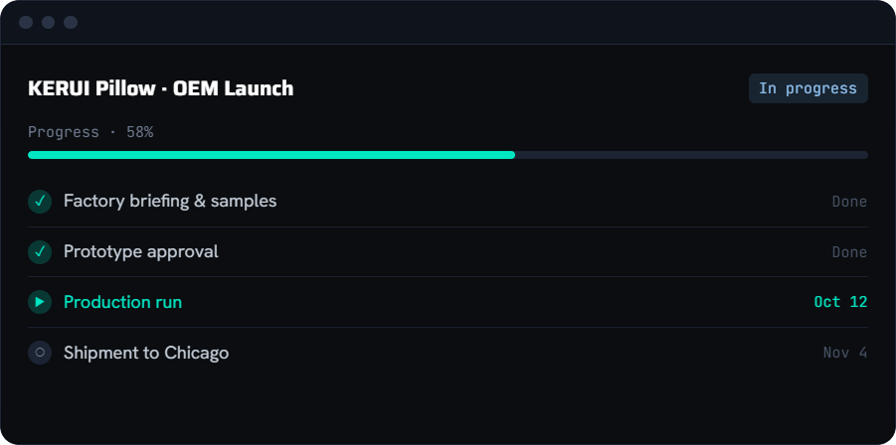The width and height of the screenshot is (896, 445).
Task: Click the filled teal progress bar
Action: [x=271, y=155]
